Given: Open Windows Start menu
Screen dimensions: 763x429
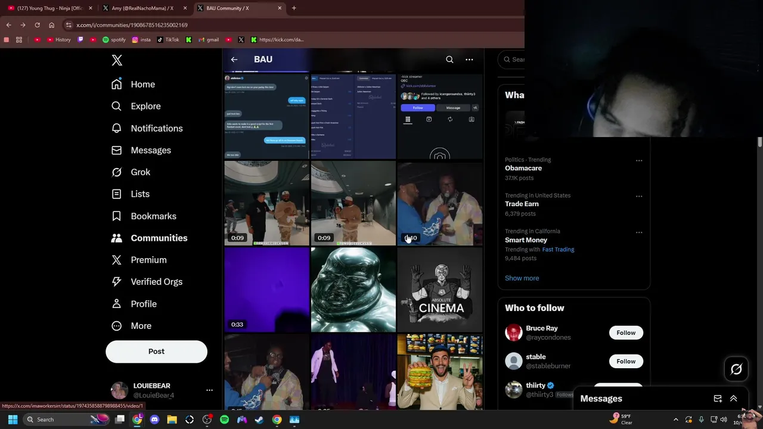Looking at the screenshot, I should click(x=13, y=419).
